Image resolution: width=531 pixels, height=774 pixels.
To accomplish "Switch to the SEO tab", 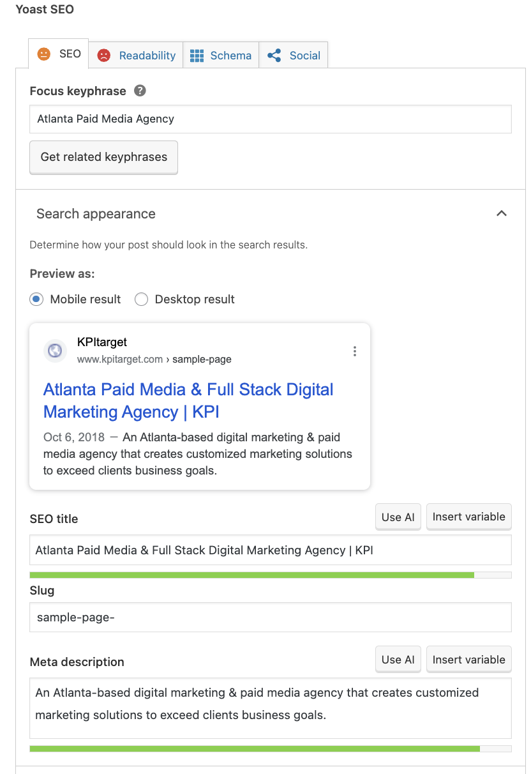I will point(59,54).
